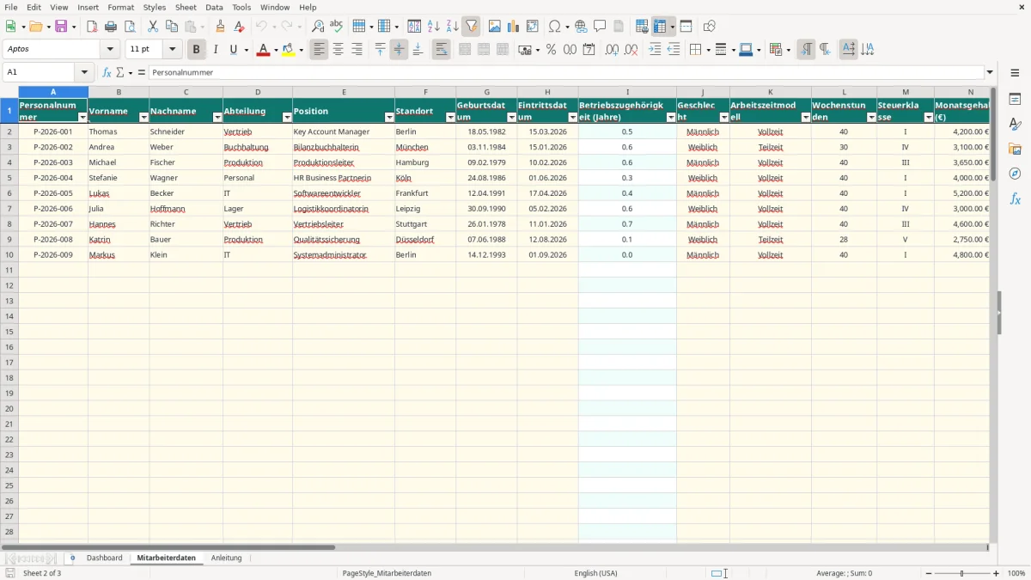
Task: Apply the yellow background color button
Action: coord(289,50)
